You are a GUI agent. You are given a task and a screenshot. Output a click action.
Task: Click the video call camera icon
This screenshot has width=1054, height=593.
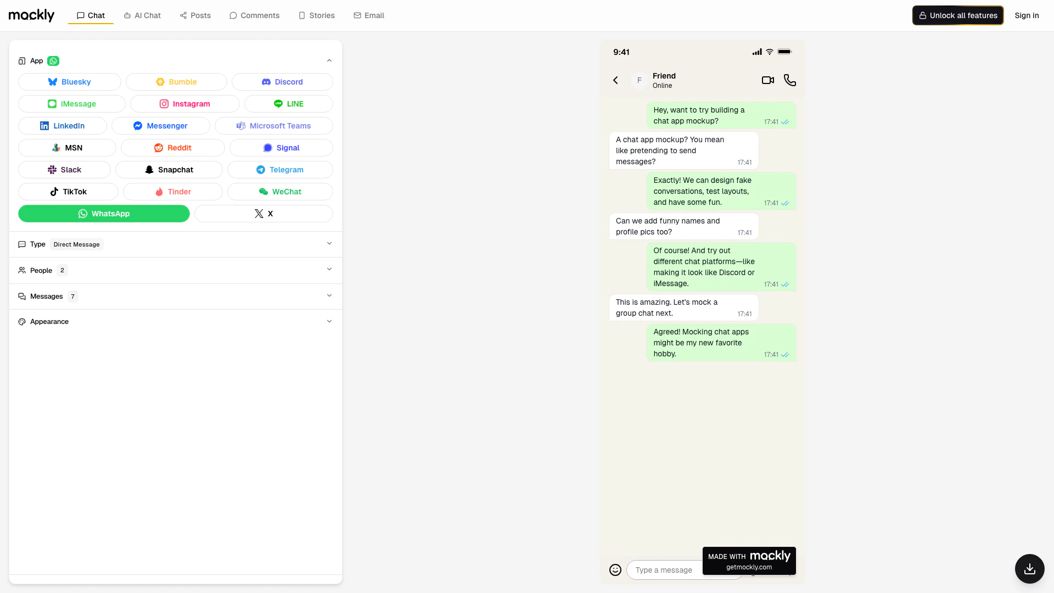(x=767, y=80)
